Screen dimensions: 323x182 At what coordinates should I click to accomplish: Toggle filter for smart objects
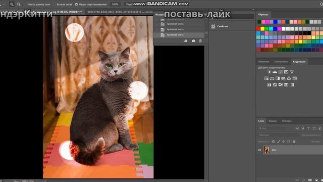[319, 128]
